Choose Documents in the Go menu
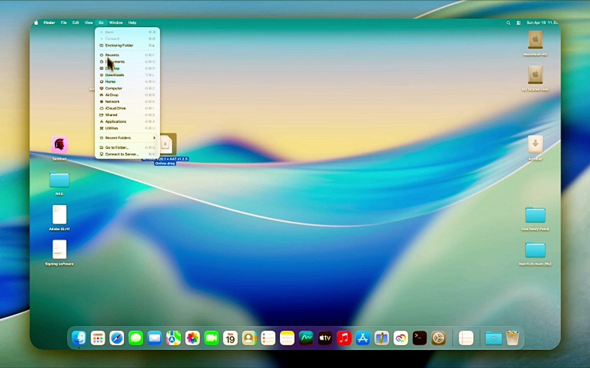This screenshot has height=368, width=590. click(x=127, y=62)
